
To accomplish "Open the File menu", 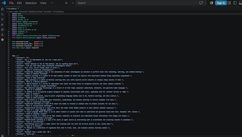I will [11, 3].
